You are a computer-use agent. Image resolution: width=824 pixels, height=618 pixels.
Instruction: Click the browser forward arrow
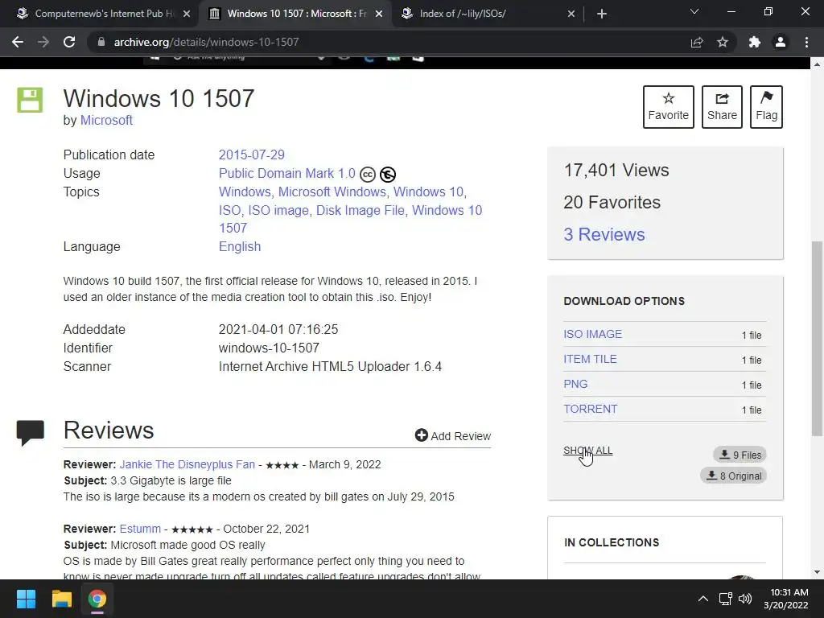pyautogui.click(x=43, y=42)
